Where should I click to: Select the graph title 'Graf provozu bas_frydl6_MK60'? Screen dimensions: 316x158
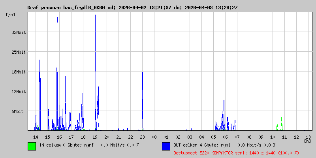66,8
